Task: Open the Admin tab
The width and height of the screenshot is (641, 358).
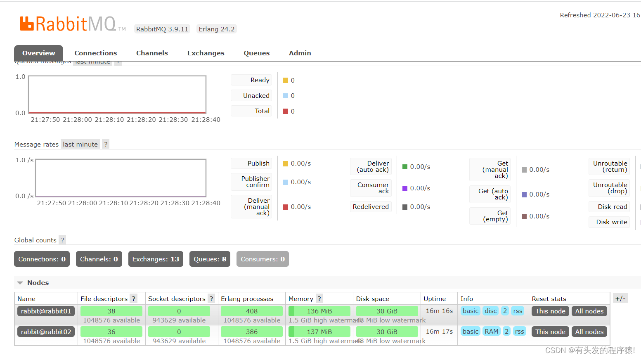Action: pyautogui.click(x=300, y=53)
